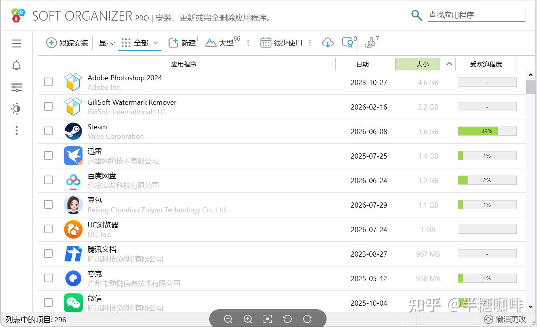Viewport: 537px width, 327px height.
Task: Click the fit-to-screen viewer icon
Action: tap(268, 319)
